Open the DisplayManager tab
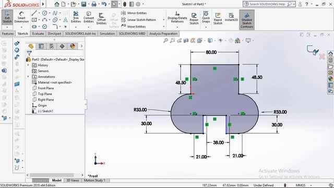334x188 pixels. coord(73,46)
